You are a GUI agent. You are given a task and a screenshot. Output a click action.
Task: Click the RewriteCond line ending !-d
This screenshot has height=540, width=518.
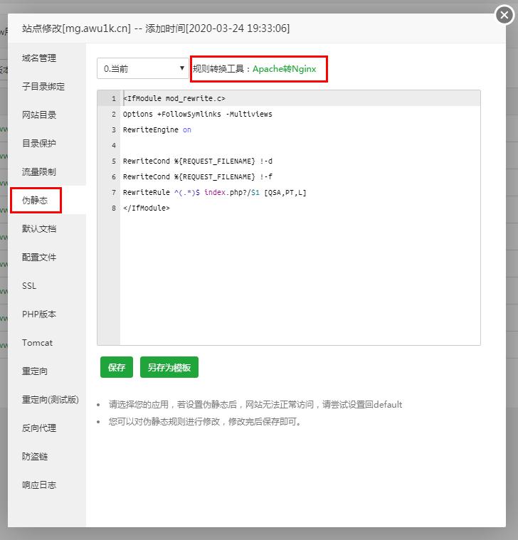point(197,162)
